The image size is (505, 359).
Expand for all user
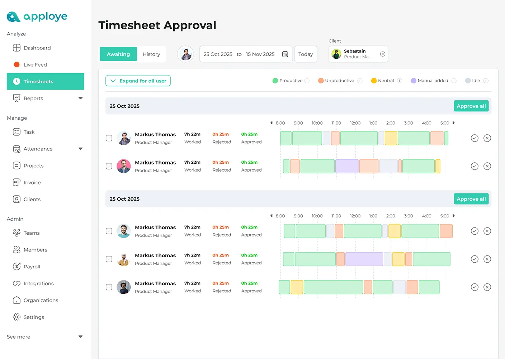click(x=138, y=81)
